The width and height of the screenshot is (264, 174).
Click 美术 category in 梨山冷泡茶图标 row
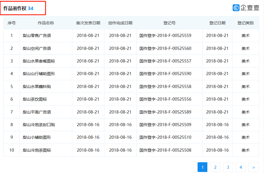coord(246,150)
